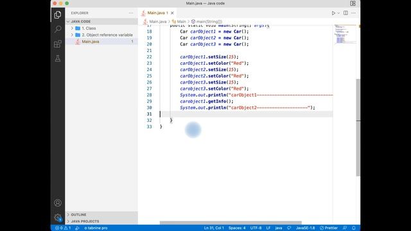This screenshot has height=231, width=411.
Task: Click 'Car carObject3 = new Car();' line
Action: point(214,44)
